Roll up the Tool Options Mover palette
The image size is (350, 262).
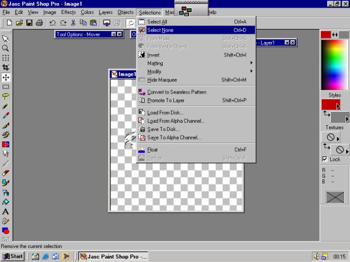coord(112,34)
